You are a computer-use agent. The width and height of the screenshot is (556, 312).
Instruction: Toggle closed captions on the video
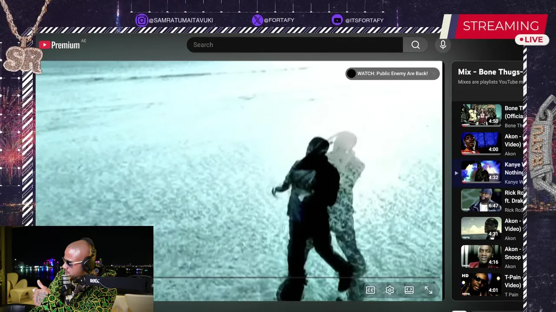point(371,290)
